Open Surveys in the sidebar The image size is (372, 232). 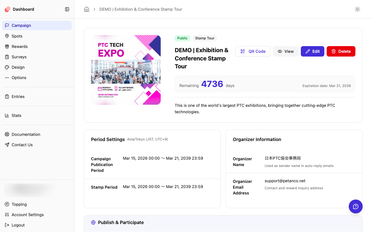(x=37, y=57)
